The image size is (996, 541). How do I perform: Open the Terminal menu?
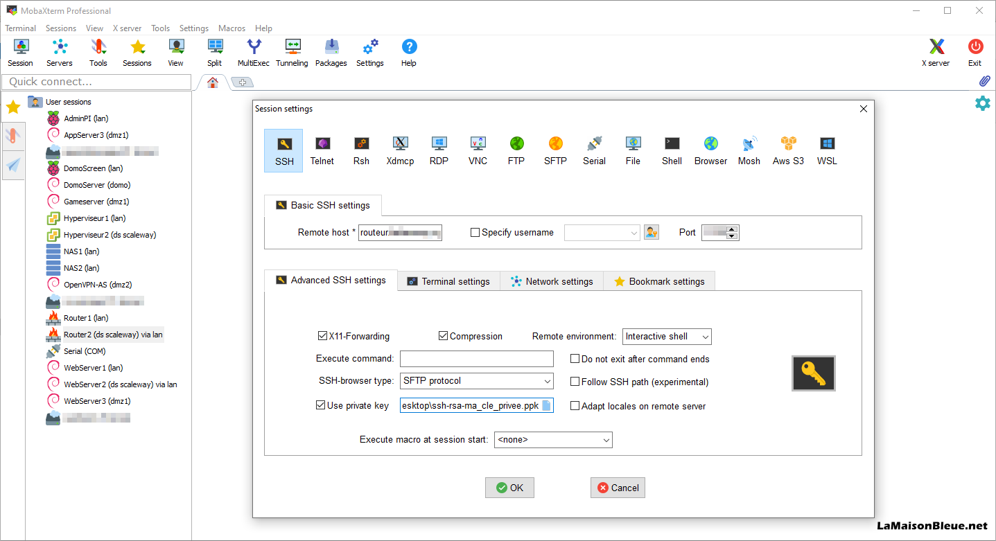click(21, 28)
